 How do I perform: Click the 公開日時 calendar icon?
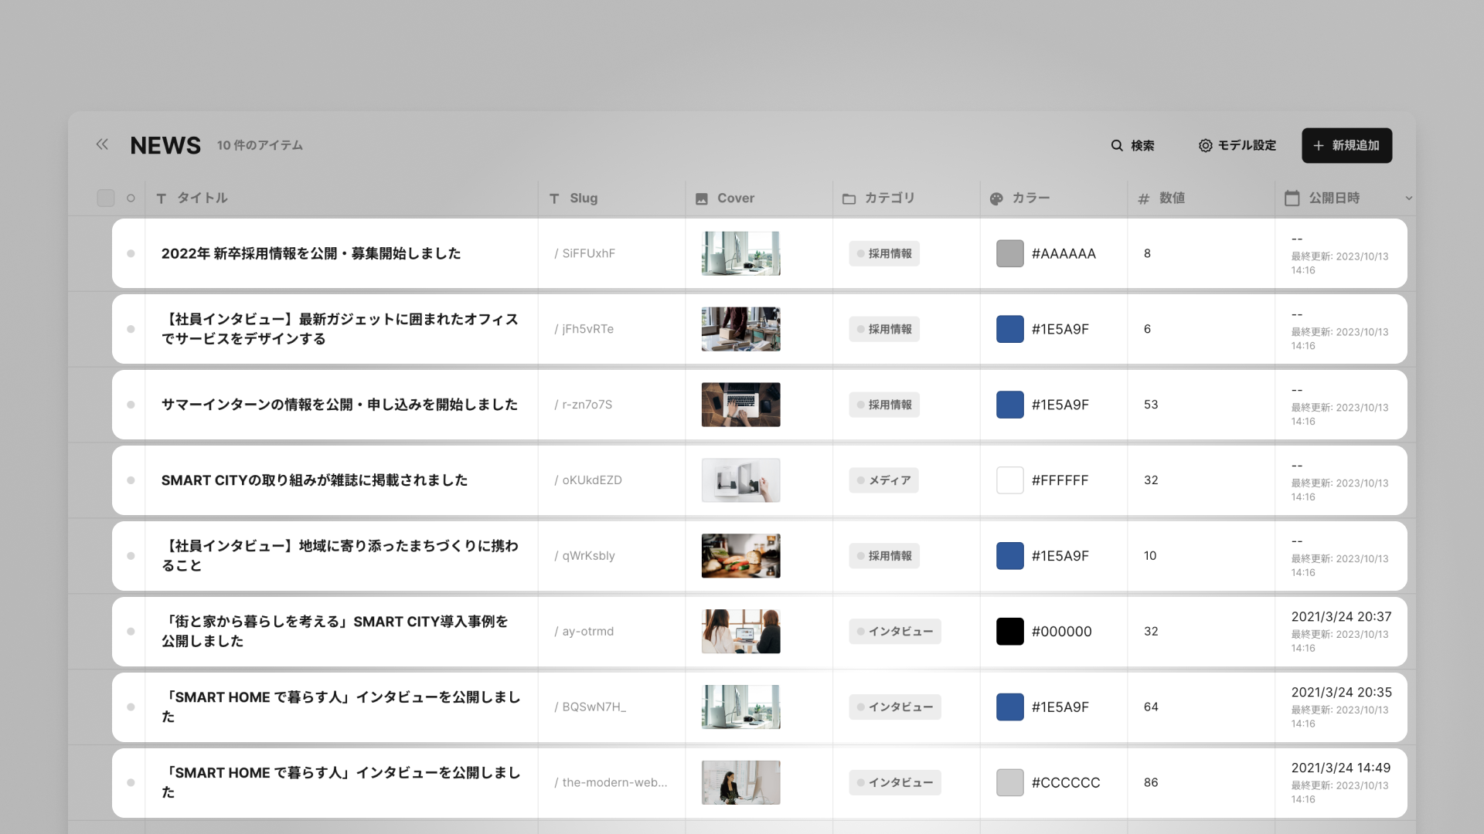(x=1292, y=198)
